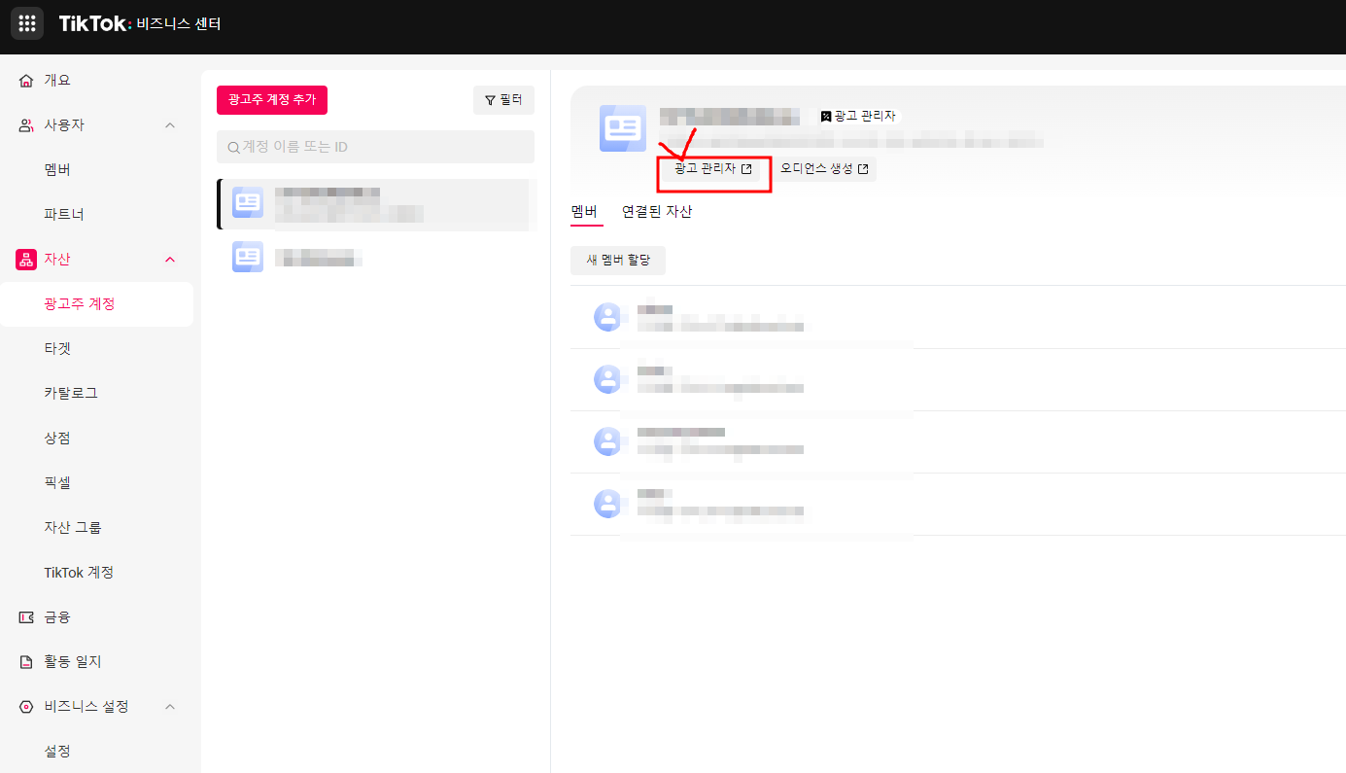The height and width of the screenshot is (773, 1346).
Task: Open the app launcher grid icon
Action: pyautogui.click(x=26, y=22)
